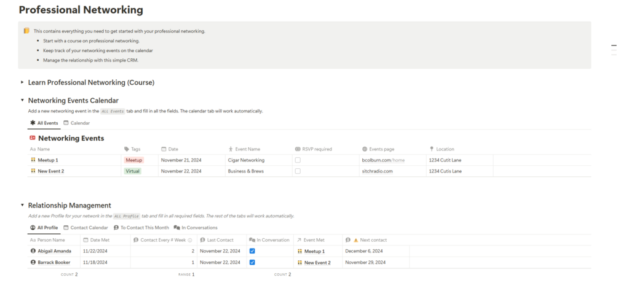Expand the Learn Professional Networking (Course) toggle
618x283 pixels.
click(x=22, y=82)
